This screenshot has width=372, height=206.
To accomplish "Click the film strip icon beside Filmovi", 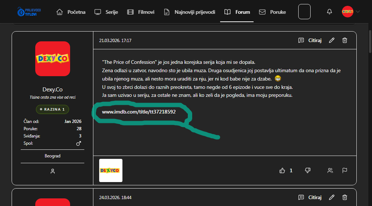I will pos(130,12).
